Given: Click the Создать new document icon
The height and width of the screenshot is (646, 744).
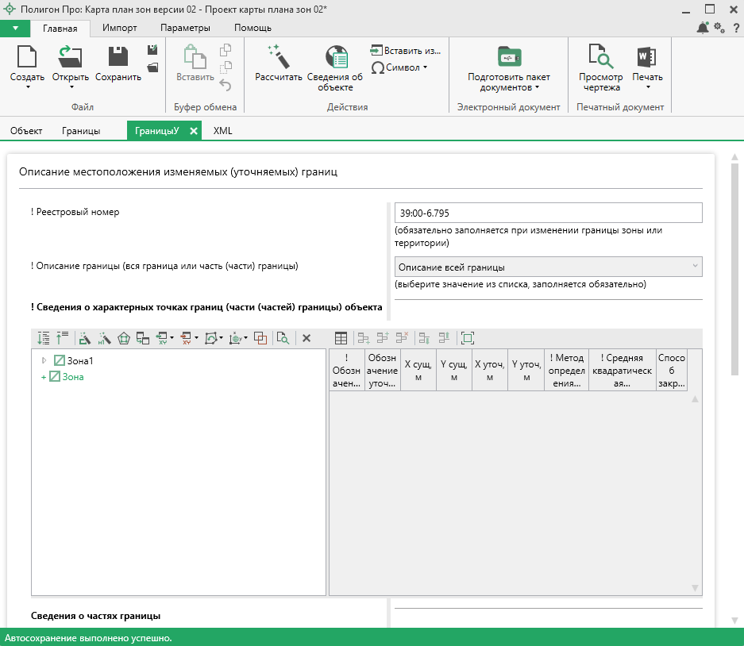Looking at the screenshot, I should coord(27,57).
